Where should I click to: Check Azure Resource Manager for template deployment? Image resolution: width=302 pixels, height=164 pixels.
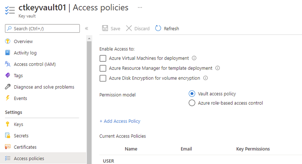103,68
